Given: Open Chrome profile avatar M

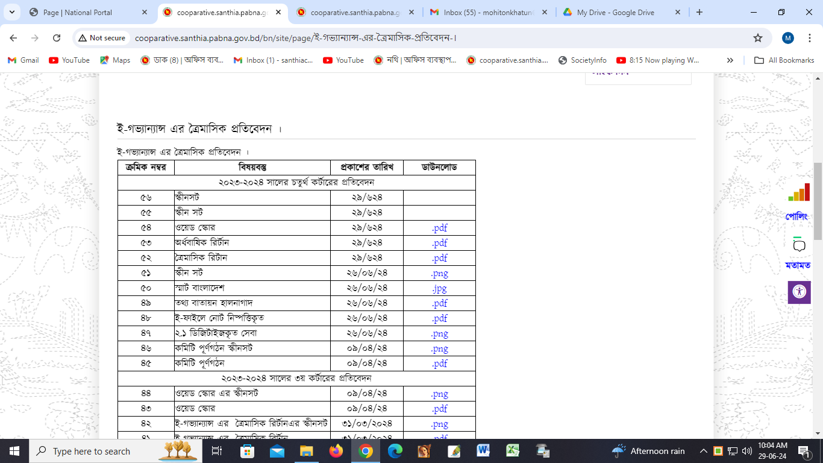Looking at the screenshot, I should 788,38.
